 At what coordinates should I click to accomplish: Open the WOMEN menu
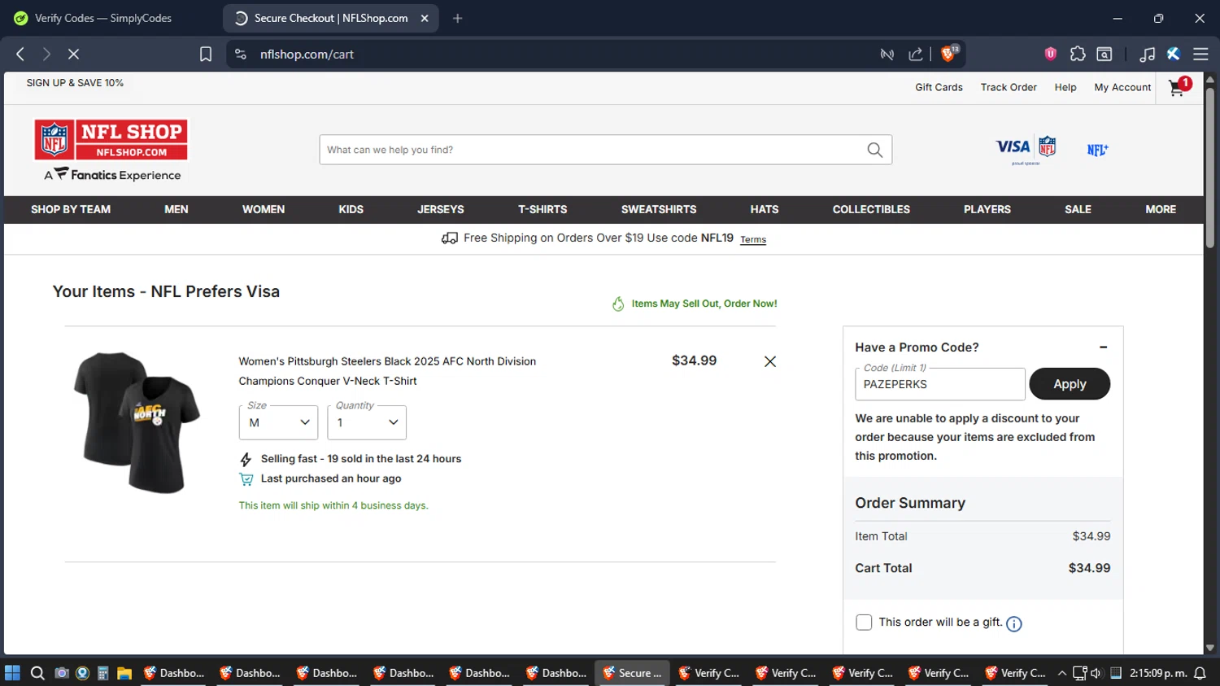point(264,209)
